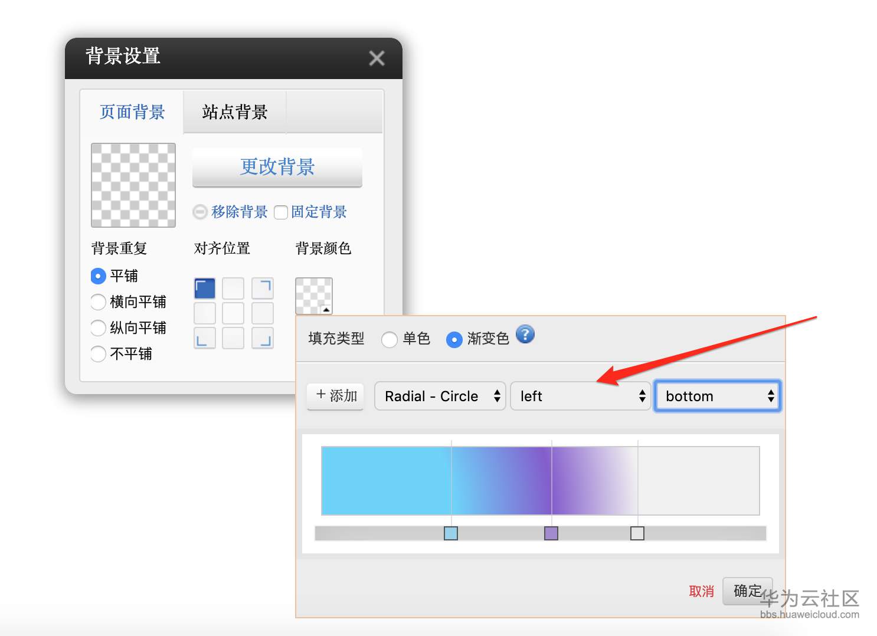The height and width of the screenshot is (636, 877).
Task: Open the 背景颜色 color swatch
Action: click(314, 296)
